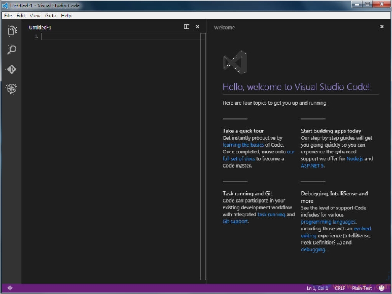Viewport: 392px width, 294px height.
Task: Split the Untitled-1 editor
Action: [x=187, y=26]
